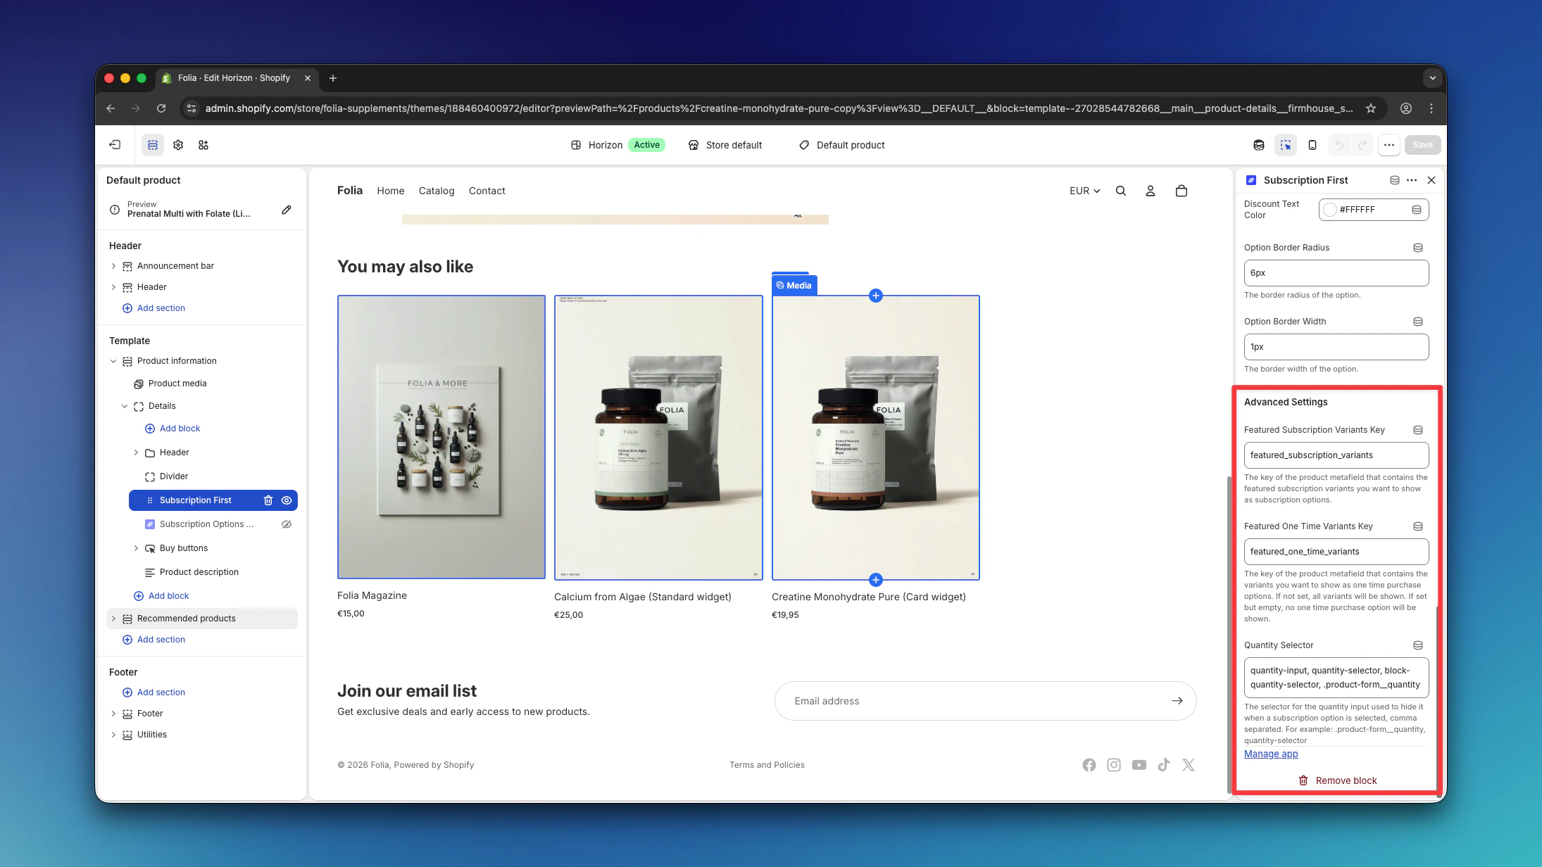Click the edit pencil next to Preview
Screen dimensions: 1542x867
287,210
